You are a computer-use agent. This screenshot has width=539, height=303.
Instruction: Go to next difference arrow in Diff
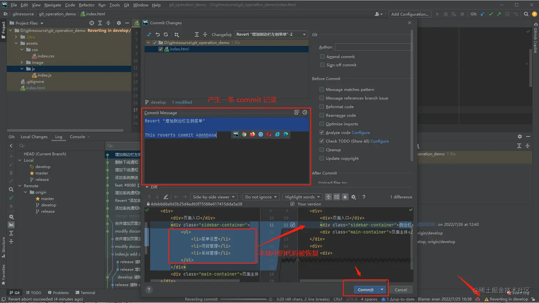[x=157, y=197]
